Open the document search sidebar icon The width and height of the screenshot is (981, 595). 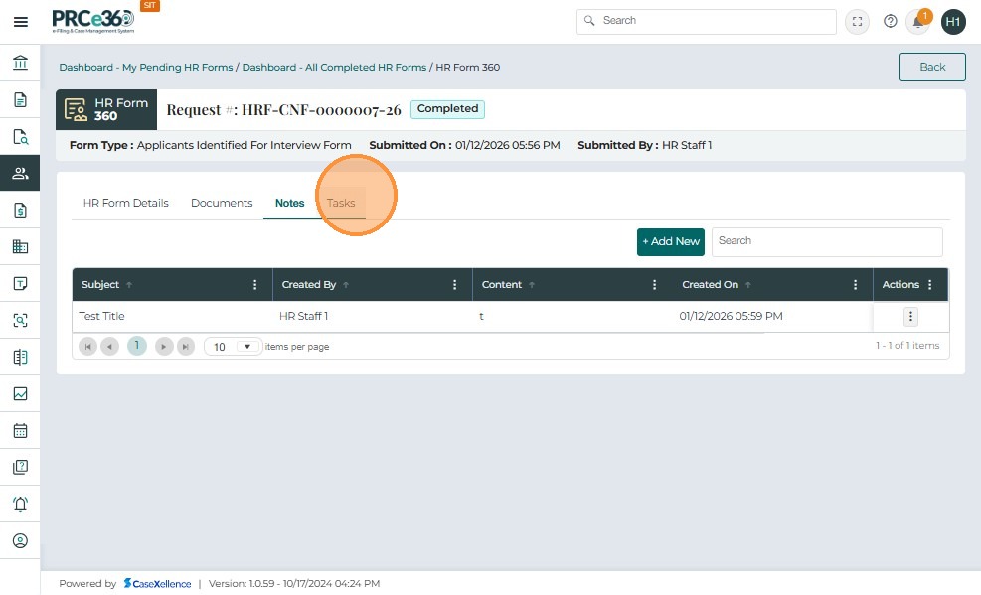[x=20, y=136]
